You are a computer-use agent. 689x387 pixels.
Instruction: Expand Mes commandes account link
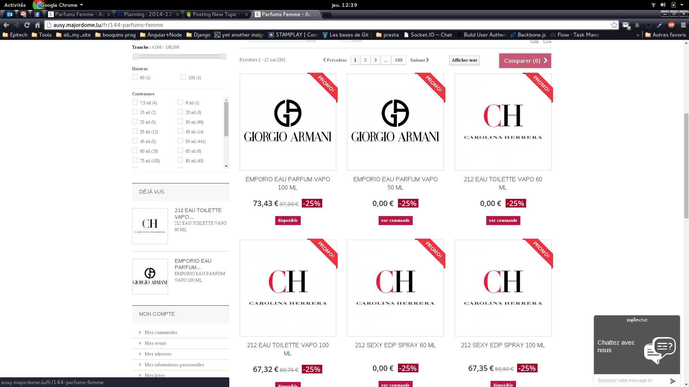(161, 333)
